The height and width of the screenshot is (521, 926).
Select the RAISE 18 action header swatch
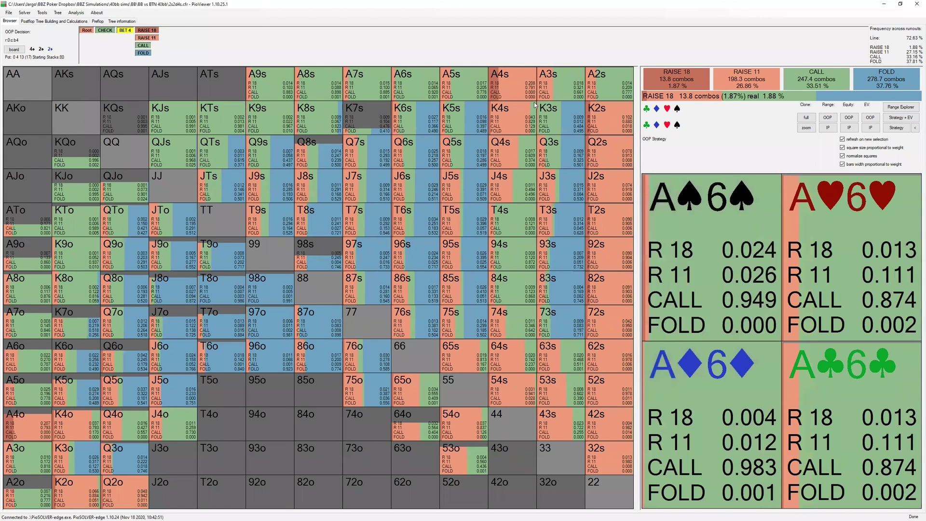click(x=676, y=79)
